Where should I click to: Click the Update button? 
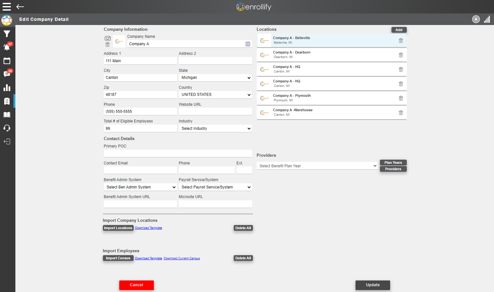373,285
